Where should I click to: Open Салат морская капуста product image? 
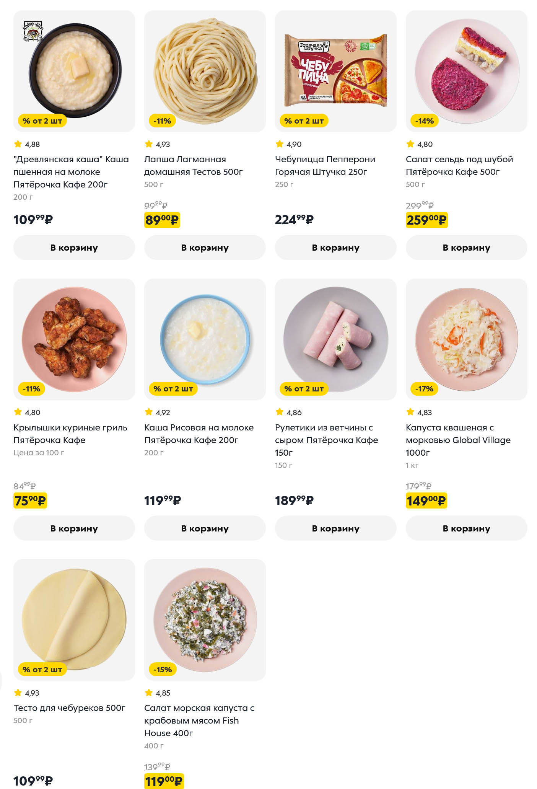[x=205, y=619]
